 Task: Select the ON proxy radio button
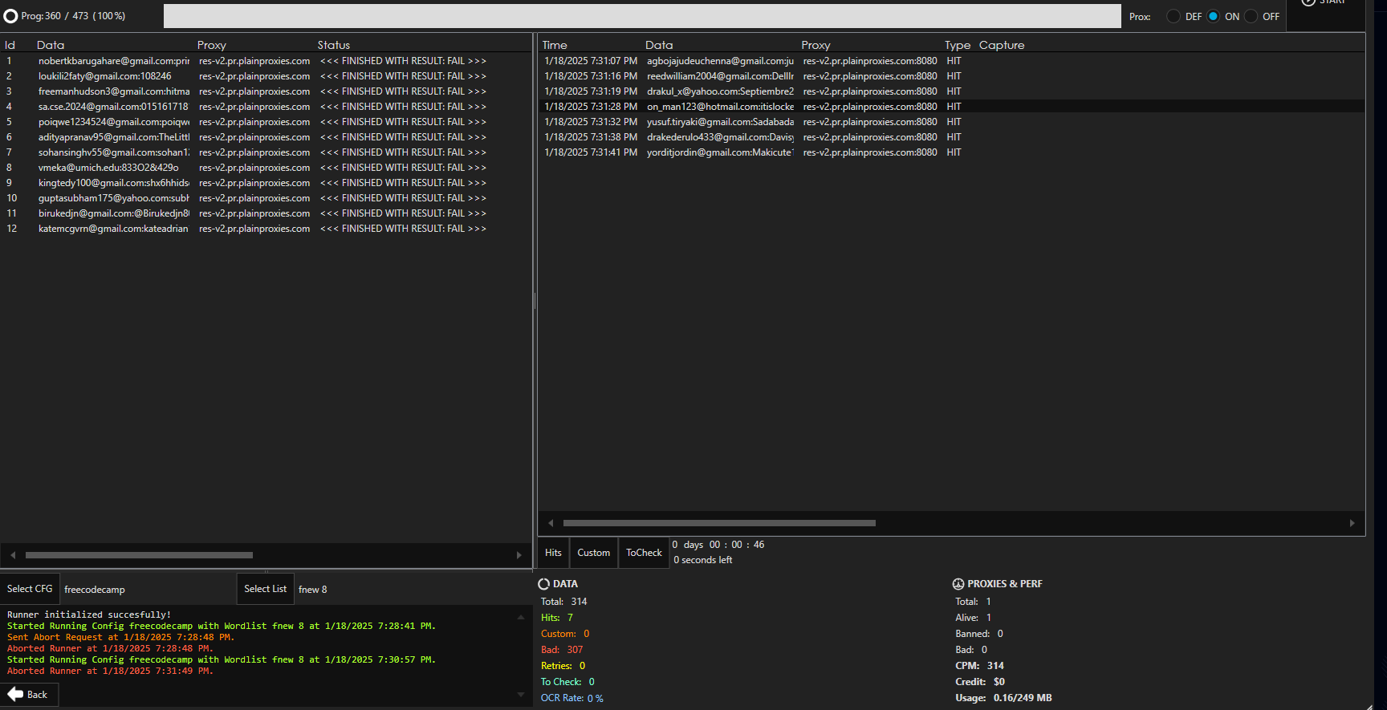[x=1214, y=16]
